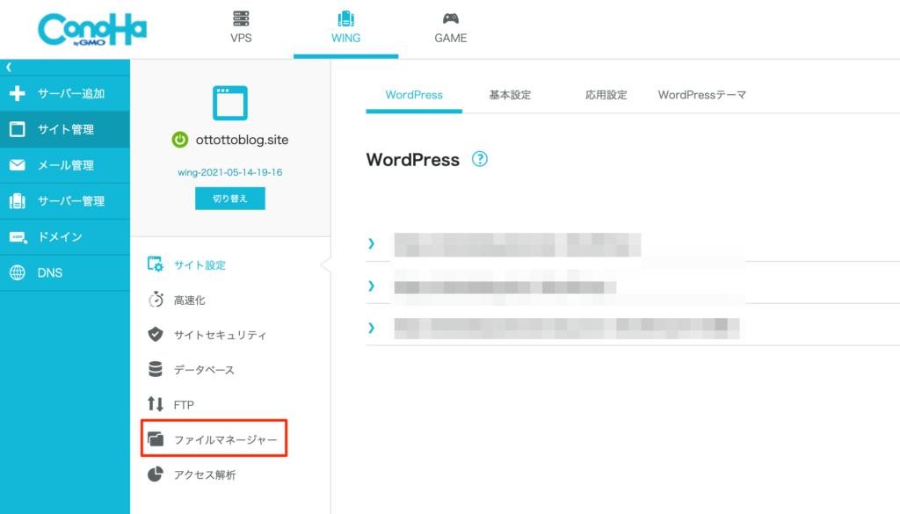This screenshot has height=514, width=900.
Task: Expand the first WordPress site row
Action: tap(372, 243)
